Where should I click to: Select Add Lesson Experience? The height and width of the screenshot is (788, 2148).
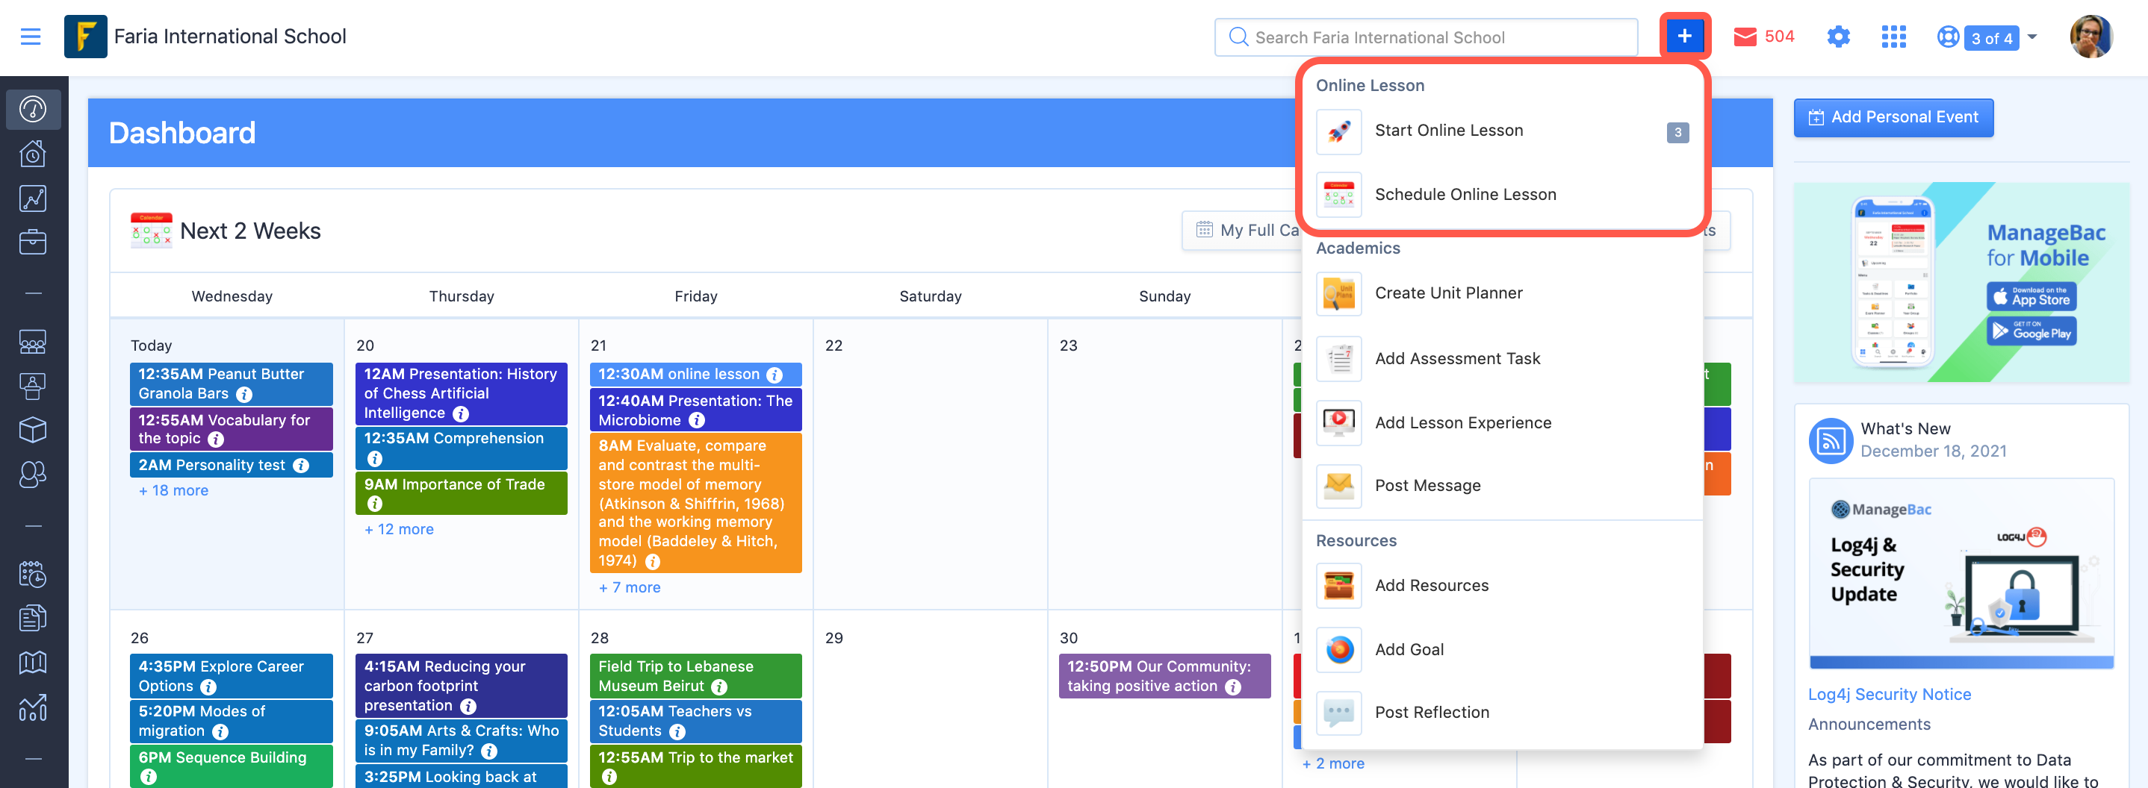click(x=1502, y=423)
